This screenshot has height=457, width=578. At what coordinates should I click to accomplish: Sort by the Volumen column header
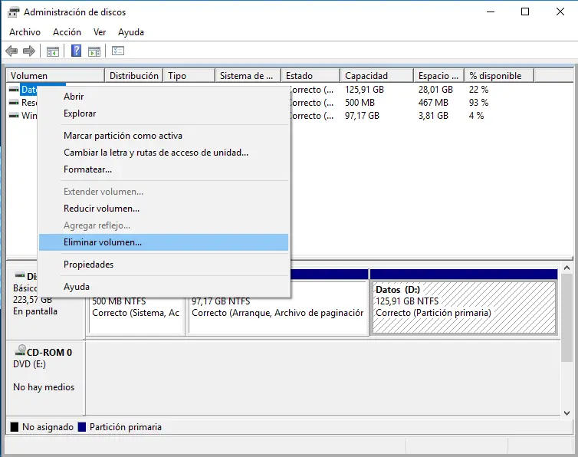(56, 76)
